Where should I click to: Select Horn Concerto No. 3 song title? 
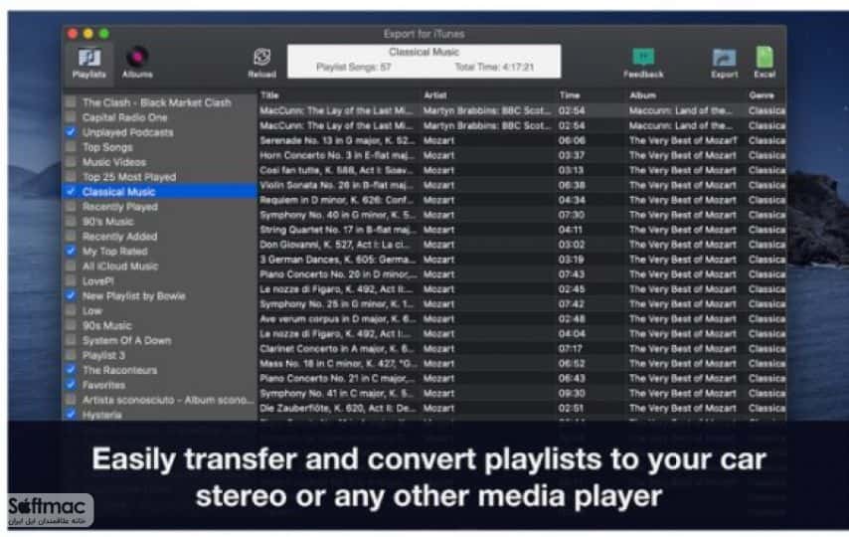tap(337, 155)
